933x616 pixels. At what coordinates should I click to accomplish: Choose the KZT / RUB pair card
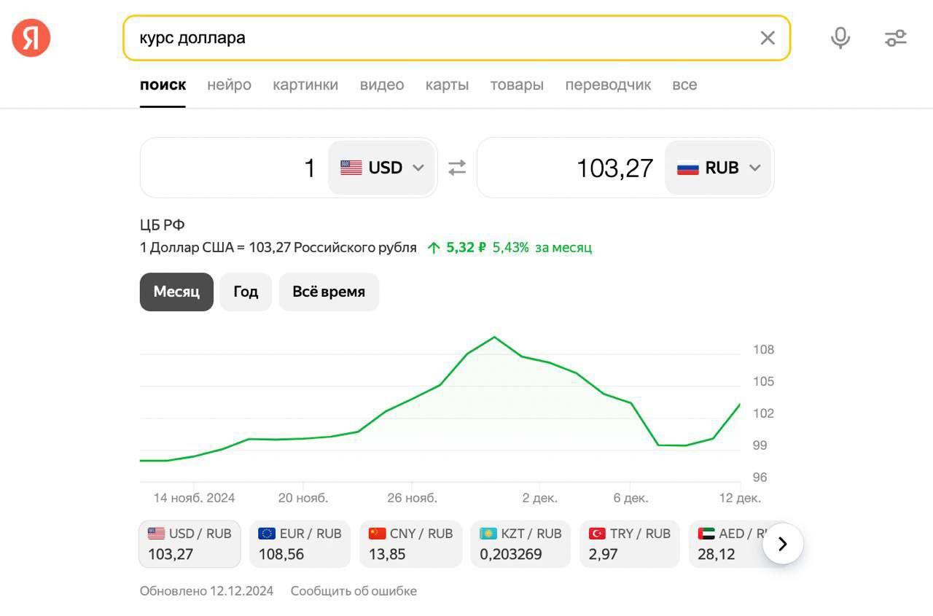point(520,544)
